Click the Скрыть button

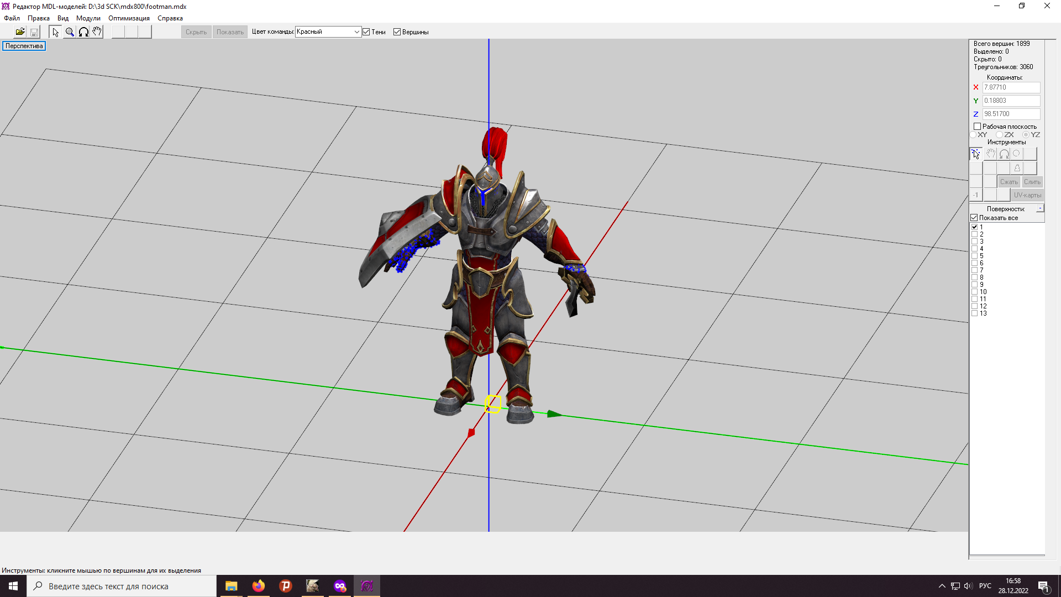[x=196, y=32]
